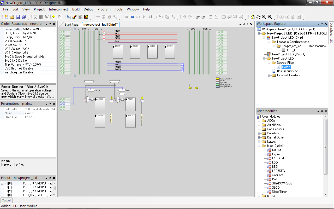This screenshot has width=334, height=209.
Task: Select main.c in Workspace Explorer
Action: point(286,67)
